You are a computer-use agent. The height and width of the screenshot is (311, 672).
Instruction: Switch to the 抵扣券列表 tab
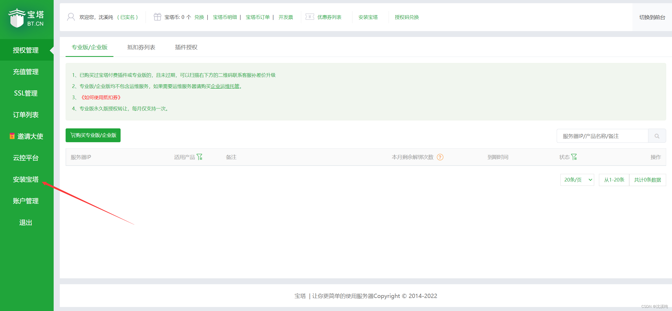point(141,47)
